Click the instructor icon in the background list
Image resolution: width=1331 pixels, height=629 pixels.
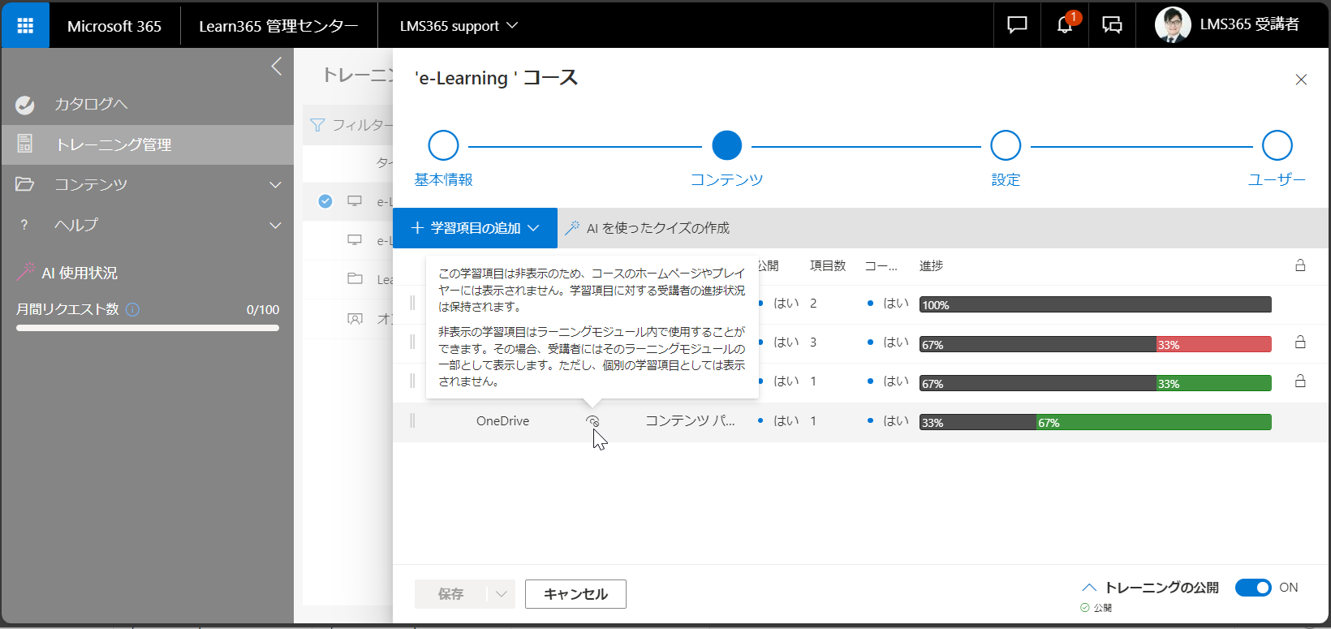pos(355,319)
